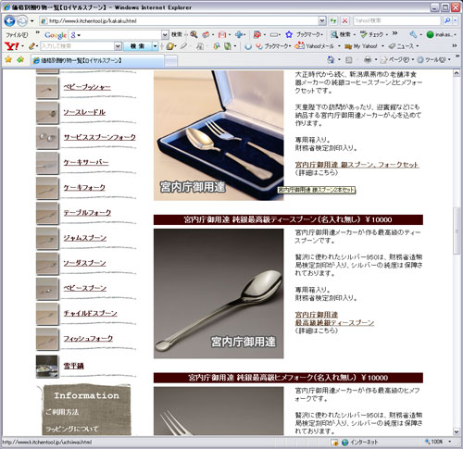
Task: Click the red X Stop loading icon
Action: pos(344,20)
